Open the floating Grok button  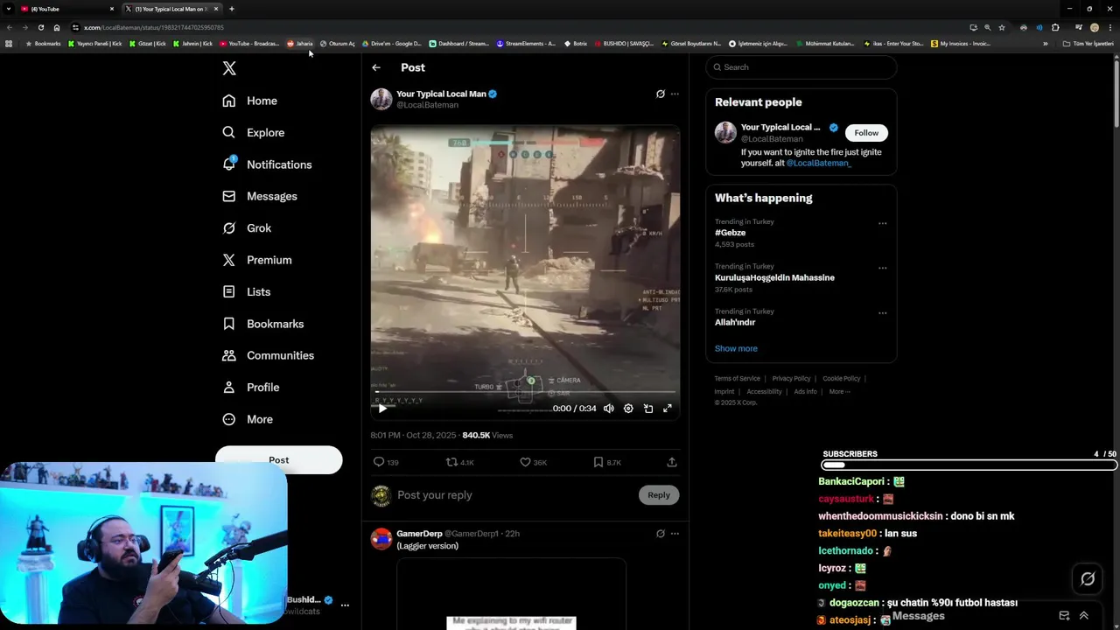pyautogui.click(x=1088, y=578)
